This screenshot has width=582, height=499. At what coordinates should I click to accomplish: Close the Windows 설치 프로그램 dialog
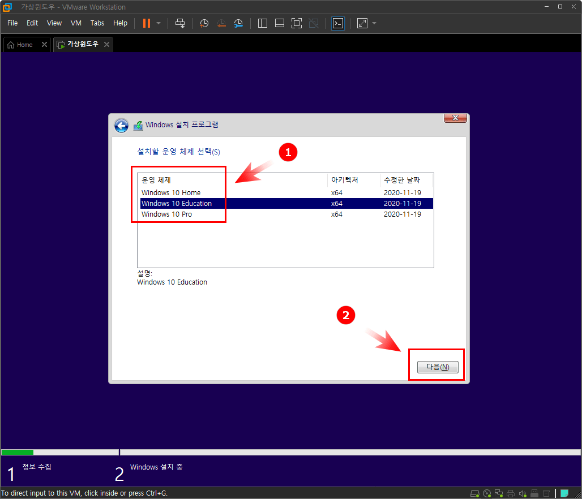455,118
